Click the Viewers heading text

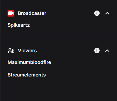click(x=27, y=51)
